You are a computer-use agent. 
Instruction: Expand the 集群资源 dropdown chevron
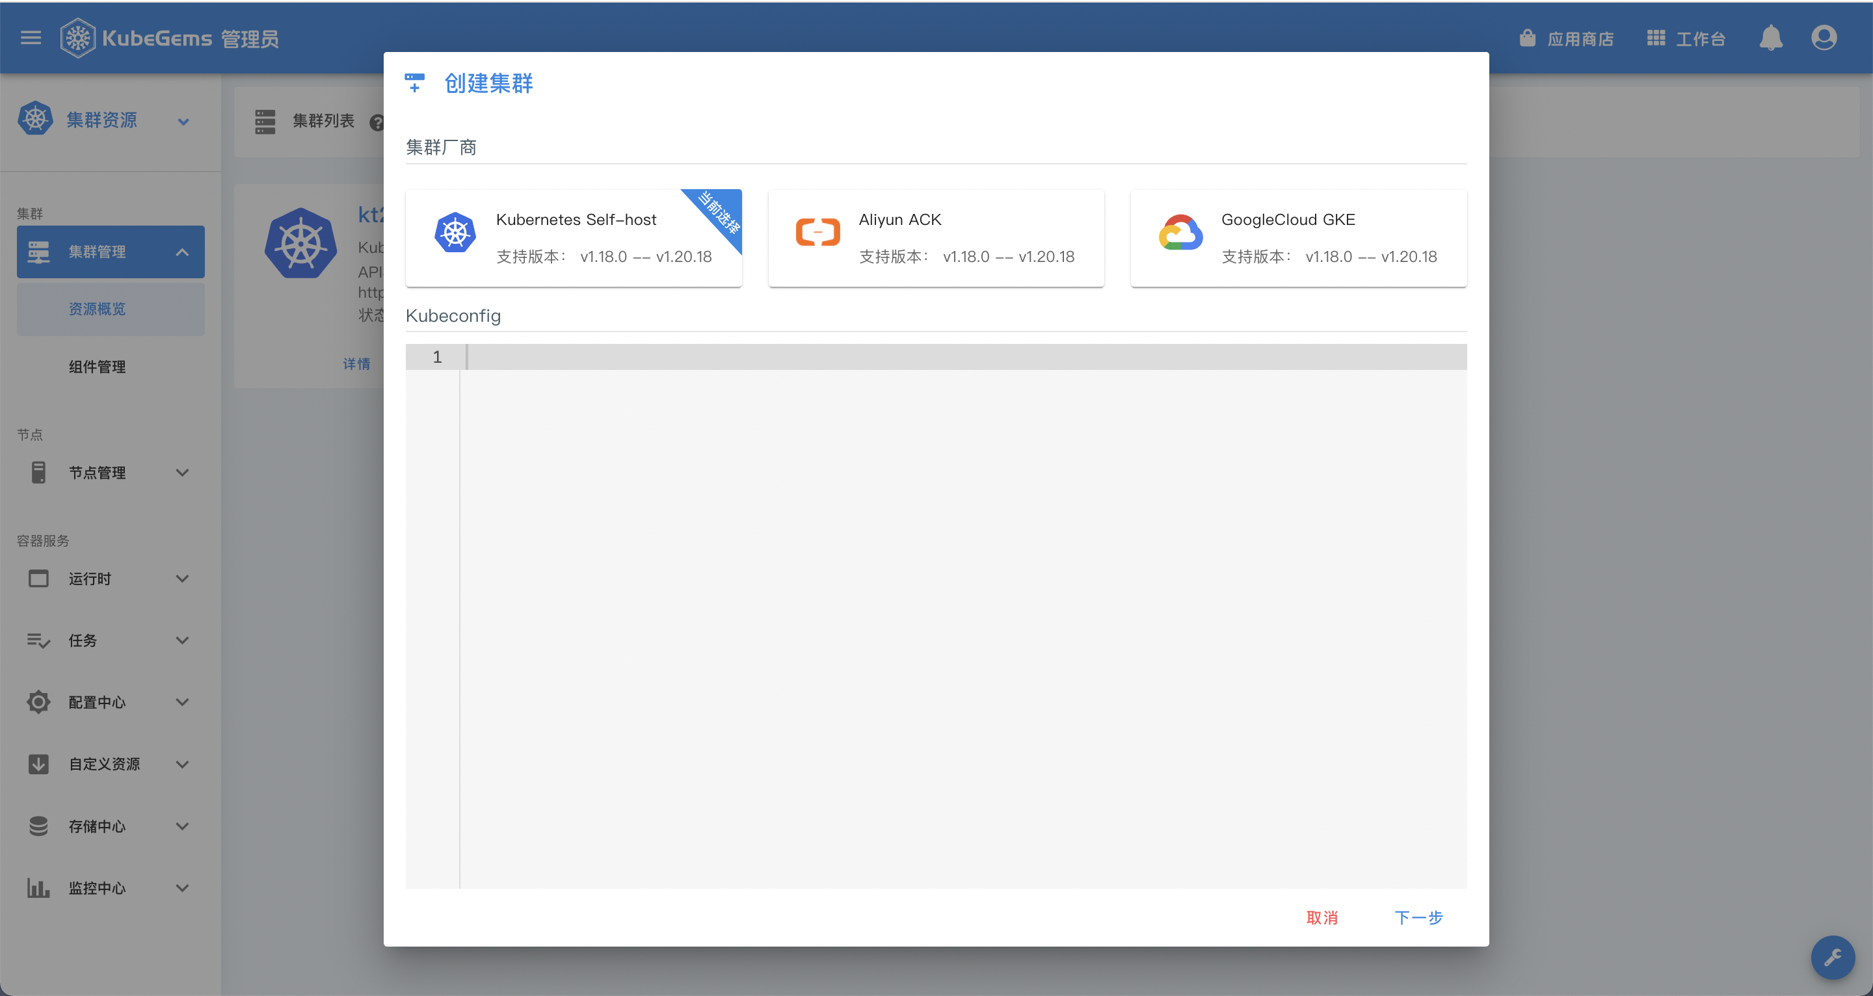(183, 122)
